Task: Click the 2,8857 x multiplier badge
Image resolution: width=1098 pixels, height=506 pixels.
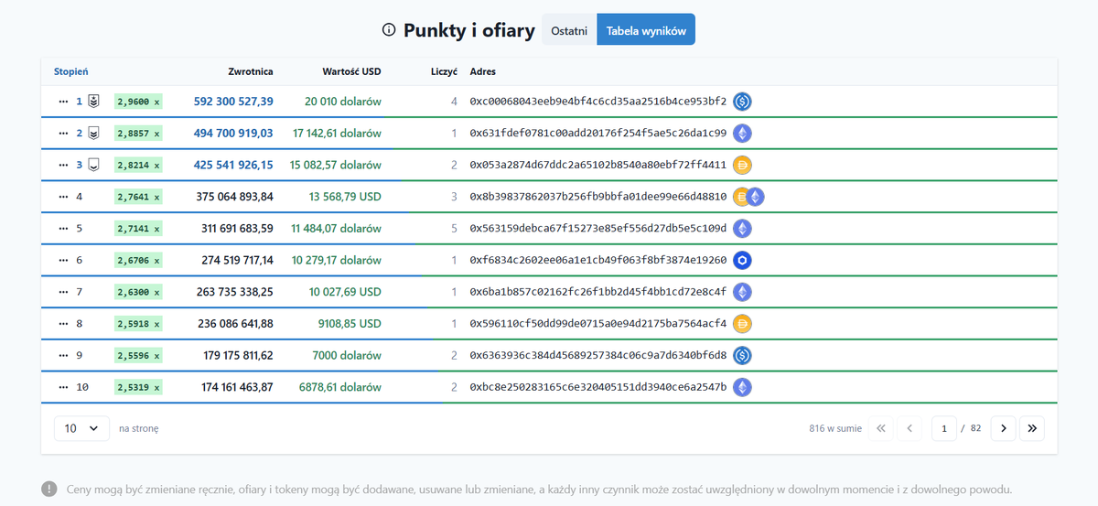Action: pyautogui.click(x=138, y=134)
